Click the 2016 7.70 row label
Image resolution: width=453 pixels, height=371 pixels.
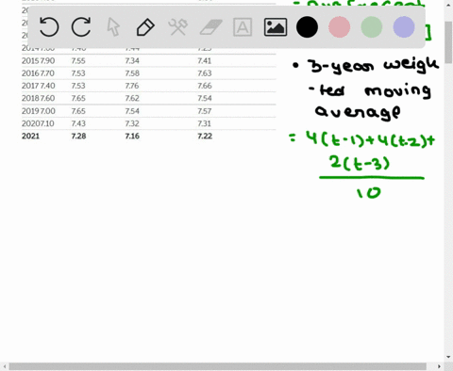point(38,73)
